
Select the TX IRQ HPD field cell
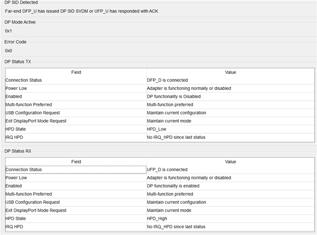pos(76,137)
